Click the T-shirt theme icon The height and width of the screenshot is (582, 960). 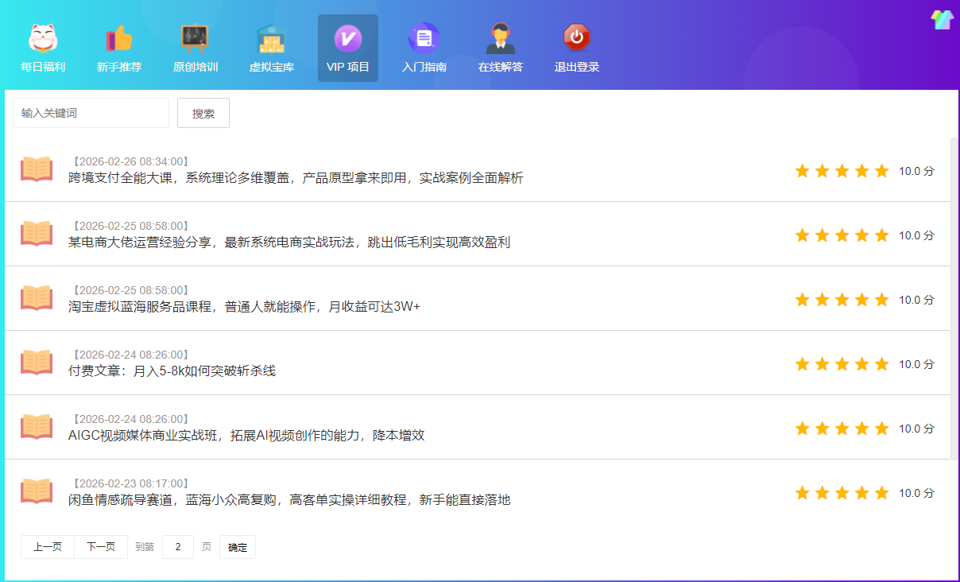coord(941,20)
